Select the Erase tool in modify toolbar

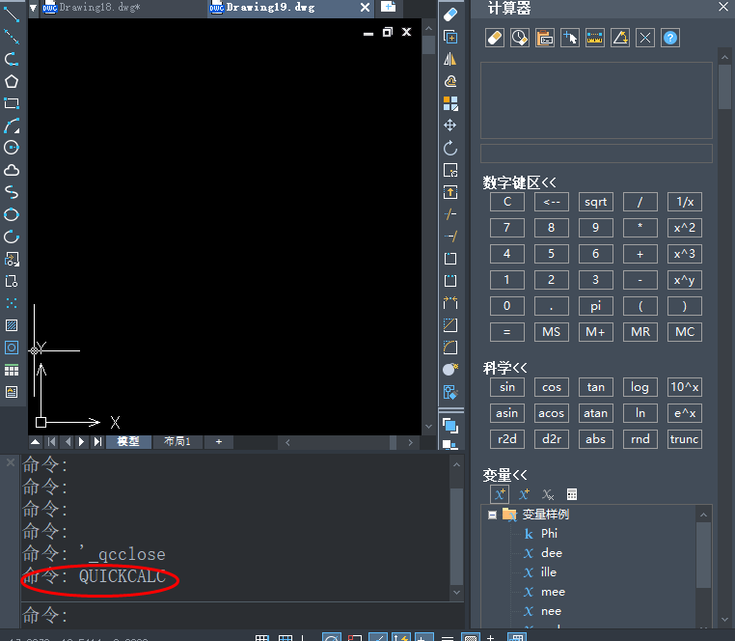pyautogui.click(x=450, y=15)
